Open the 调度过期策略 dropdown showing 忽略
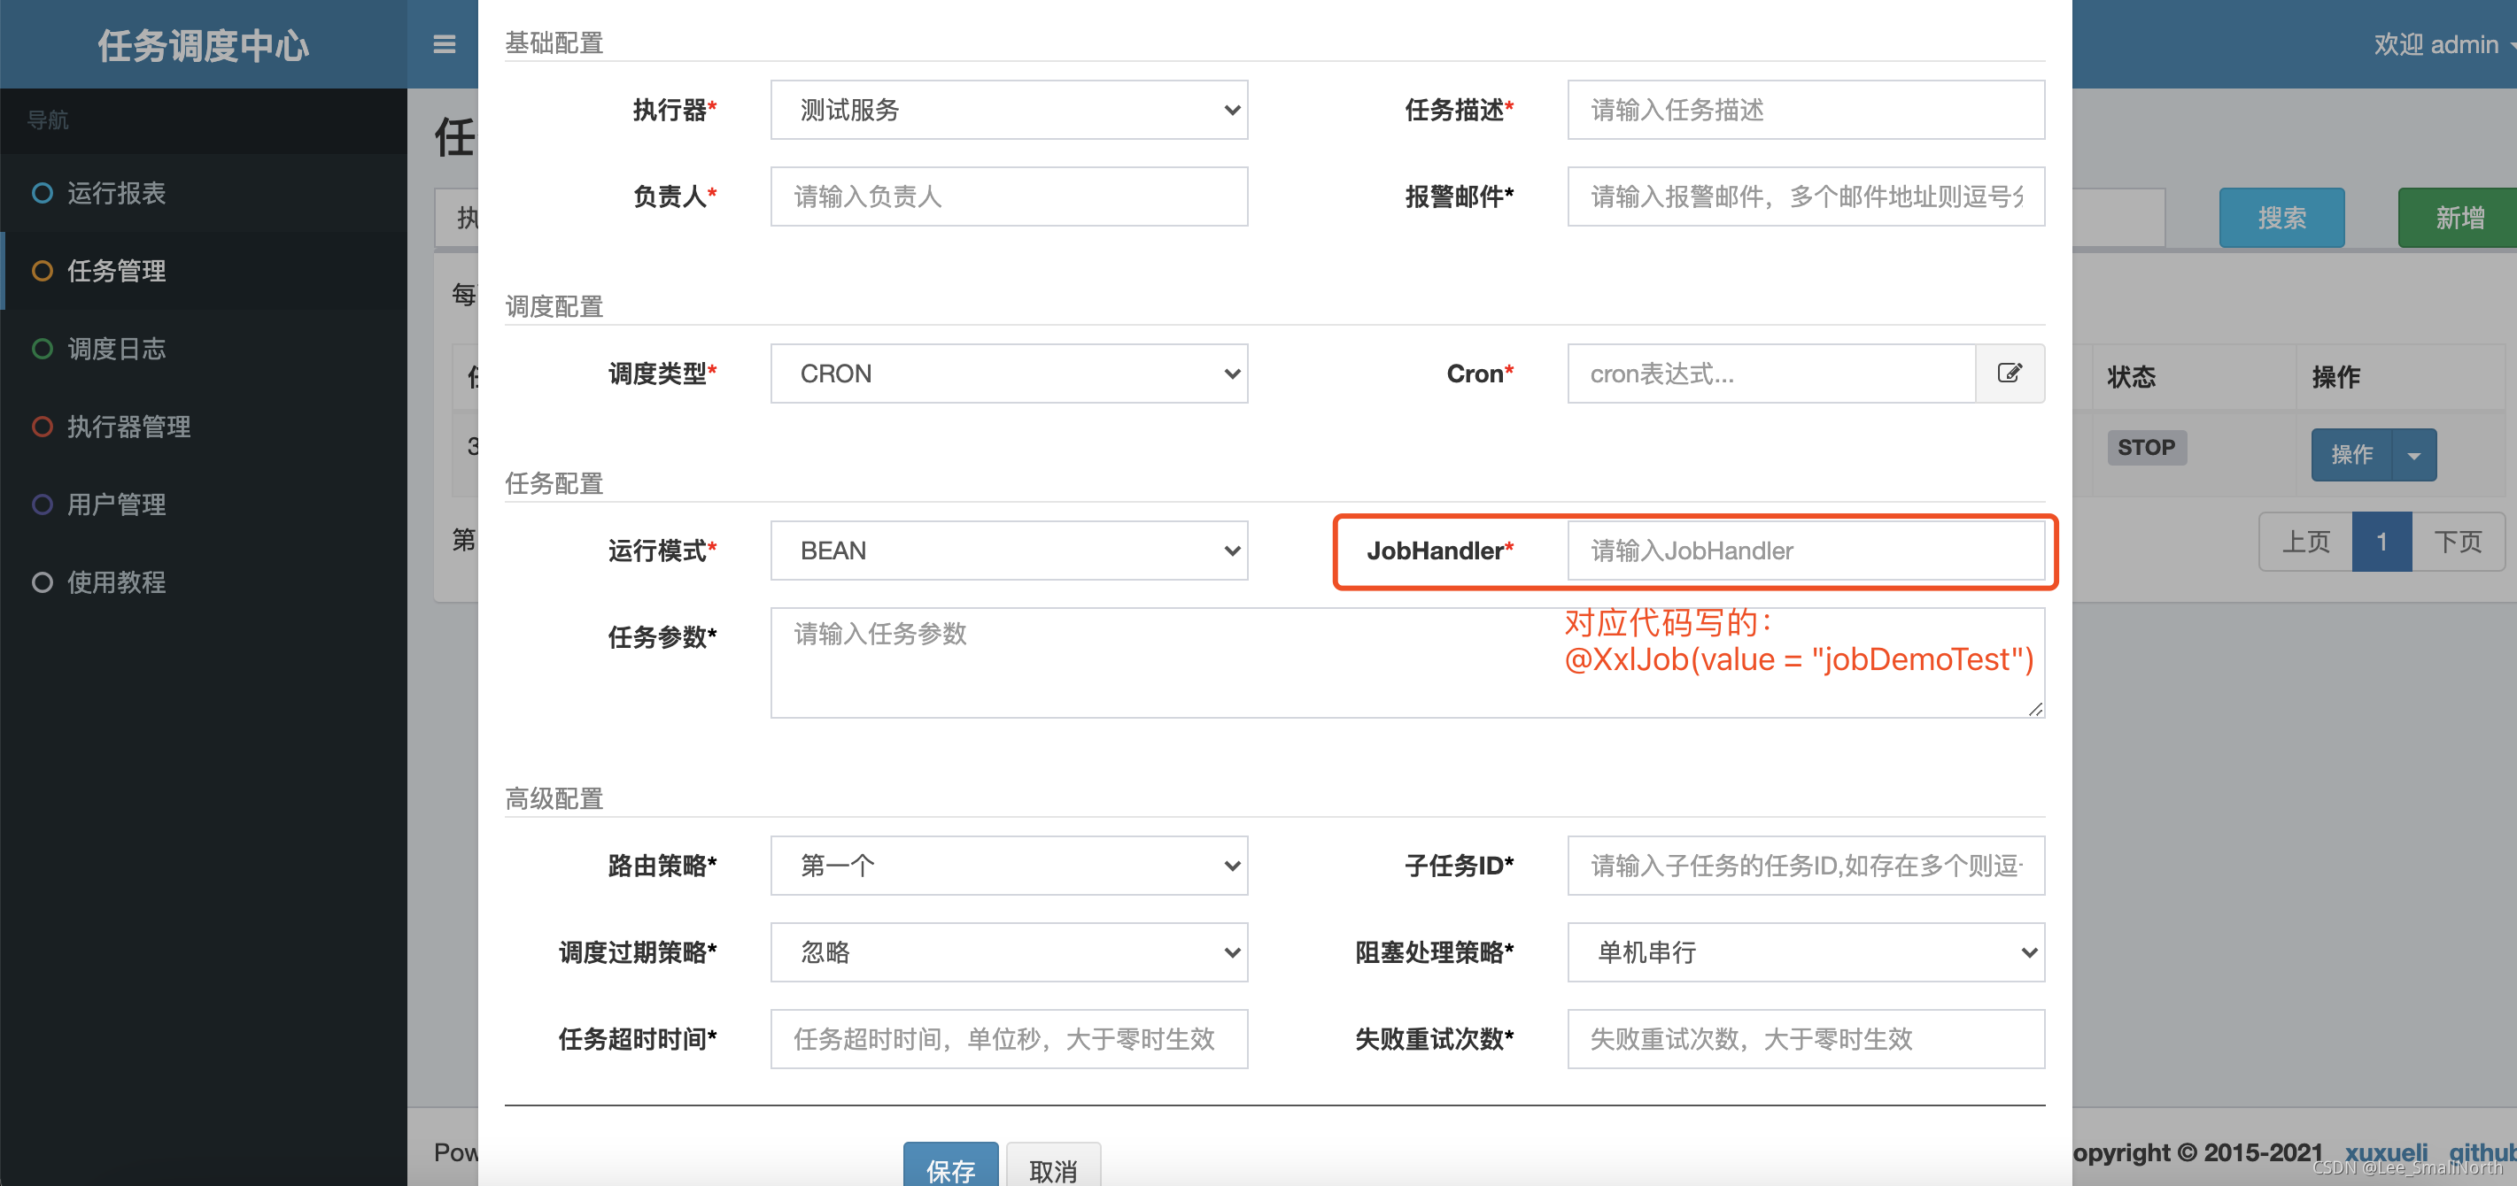 (1009, 951)
